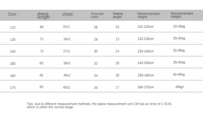The image size is (203, 118).
Task: Select the Recommended Height header
Action: pos(149,15)
